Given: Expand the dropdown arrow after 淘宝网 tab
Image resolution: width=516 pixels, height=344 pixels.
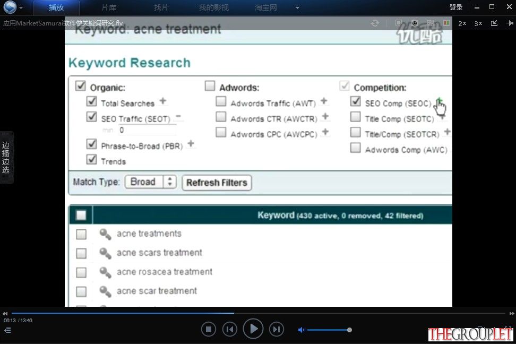Looking at the screenshot, I should [x=297, y=7].
